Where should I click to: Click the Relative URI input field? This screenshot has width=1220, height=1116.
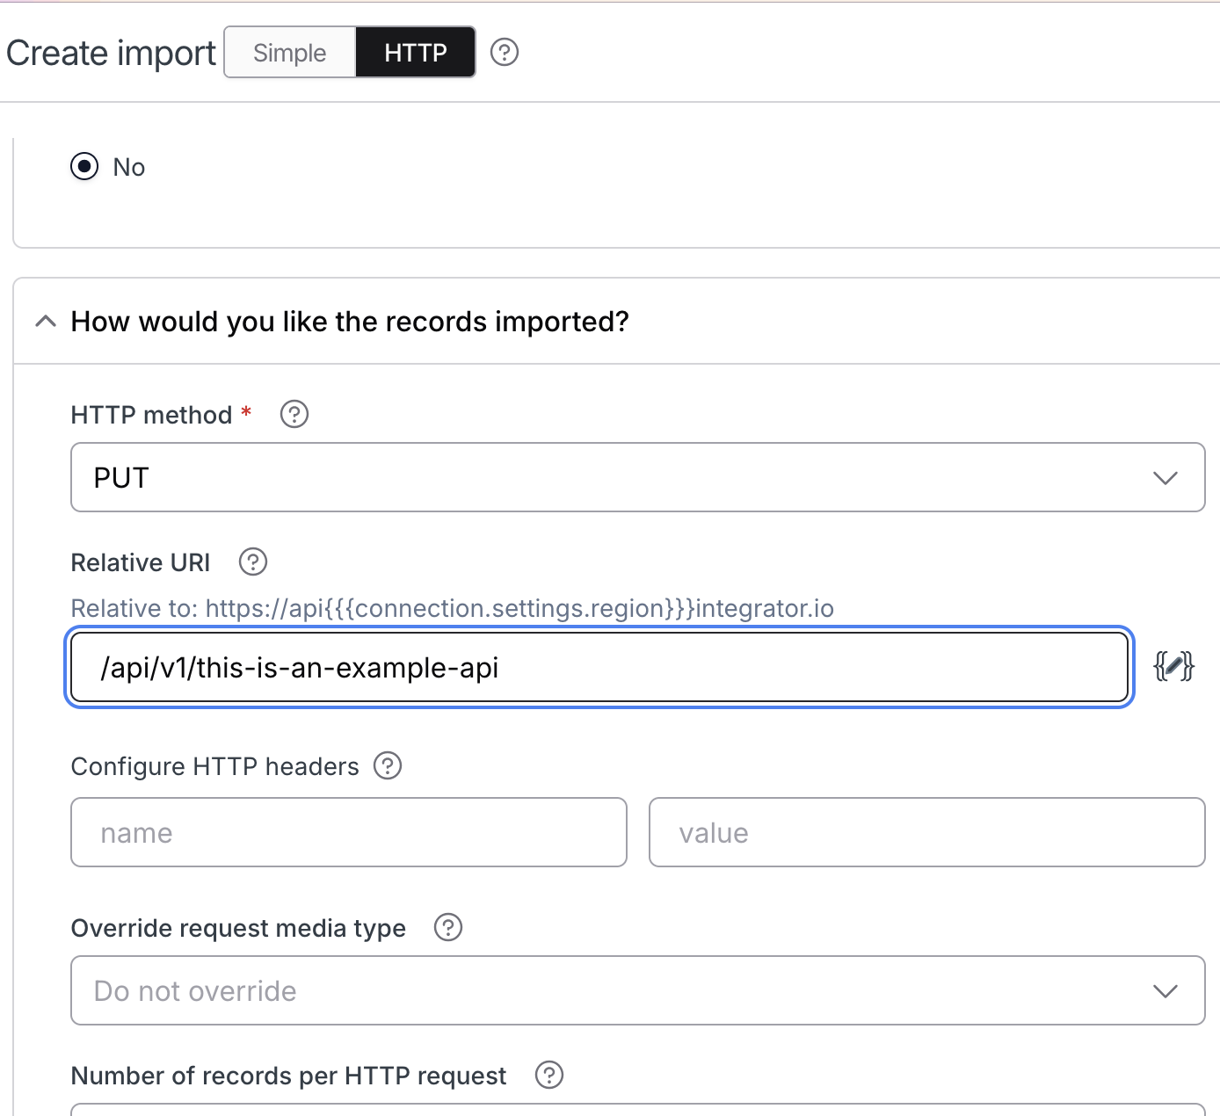[x=599, y=667]
